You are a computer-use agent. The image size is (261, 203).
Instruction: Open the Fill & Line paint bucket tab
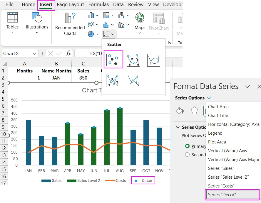click(x=180, y=110)
